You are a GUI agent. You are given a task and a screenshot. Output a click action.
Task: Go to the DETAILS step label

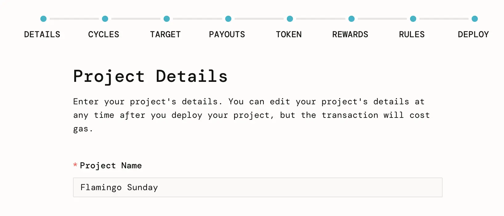point(42,34)
